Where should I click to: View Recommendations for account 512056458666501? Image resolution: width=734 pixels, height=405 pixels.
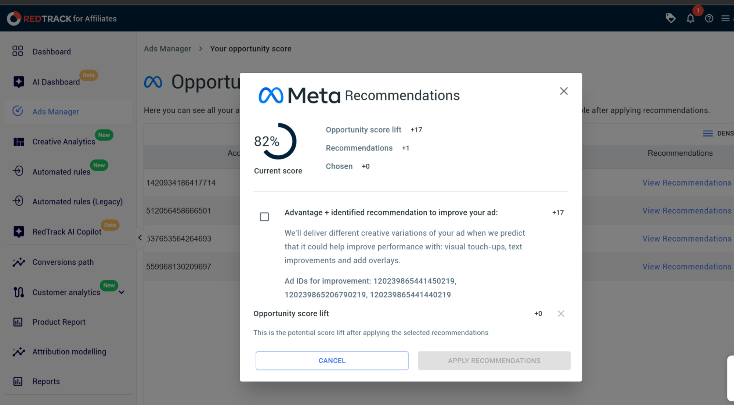tap(687, 210)
